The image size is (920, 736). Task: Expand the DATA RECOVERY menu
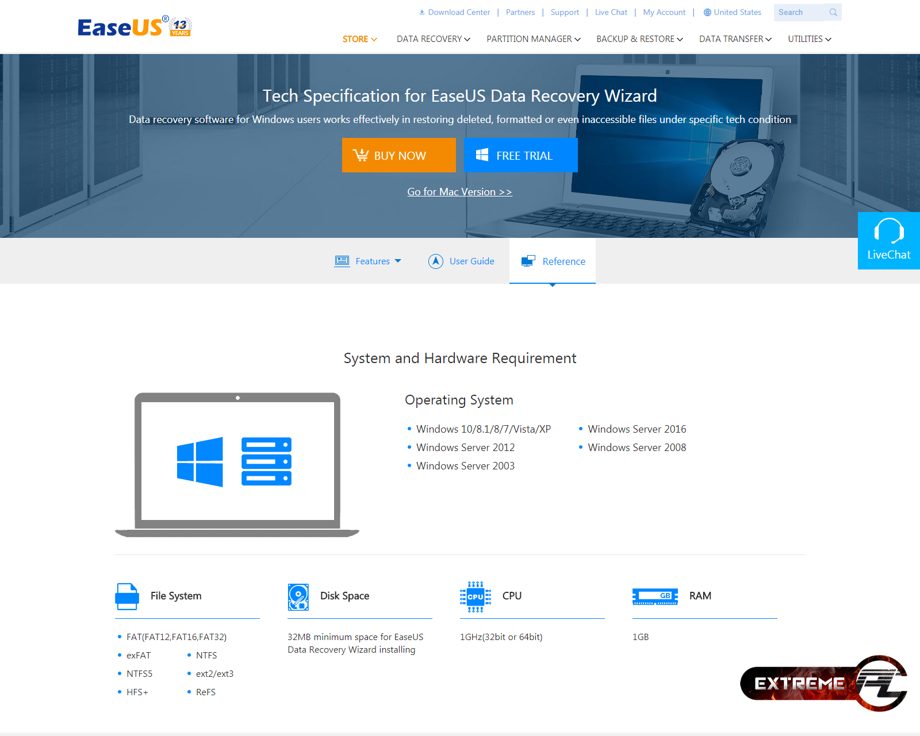tap(434, 39)
